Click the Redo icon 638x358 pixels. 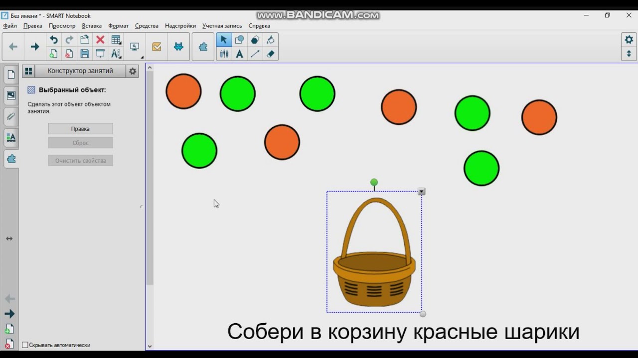click(69, 40)
